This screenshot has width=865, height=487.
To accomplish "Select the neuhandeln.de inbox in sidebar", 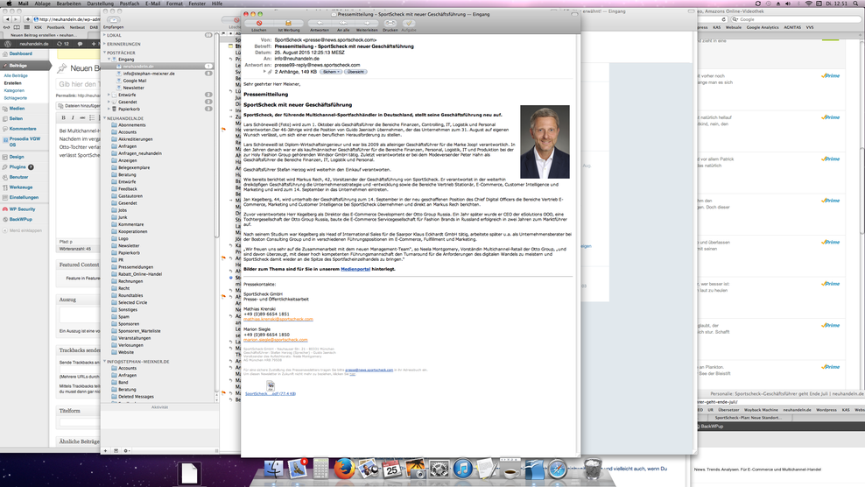I will point(158,67).
